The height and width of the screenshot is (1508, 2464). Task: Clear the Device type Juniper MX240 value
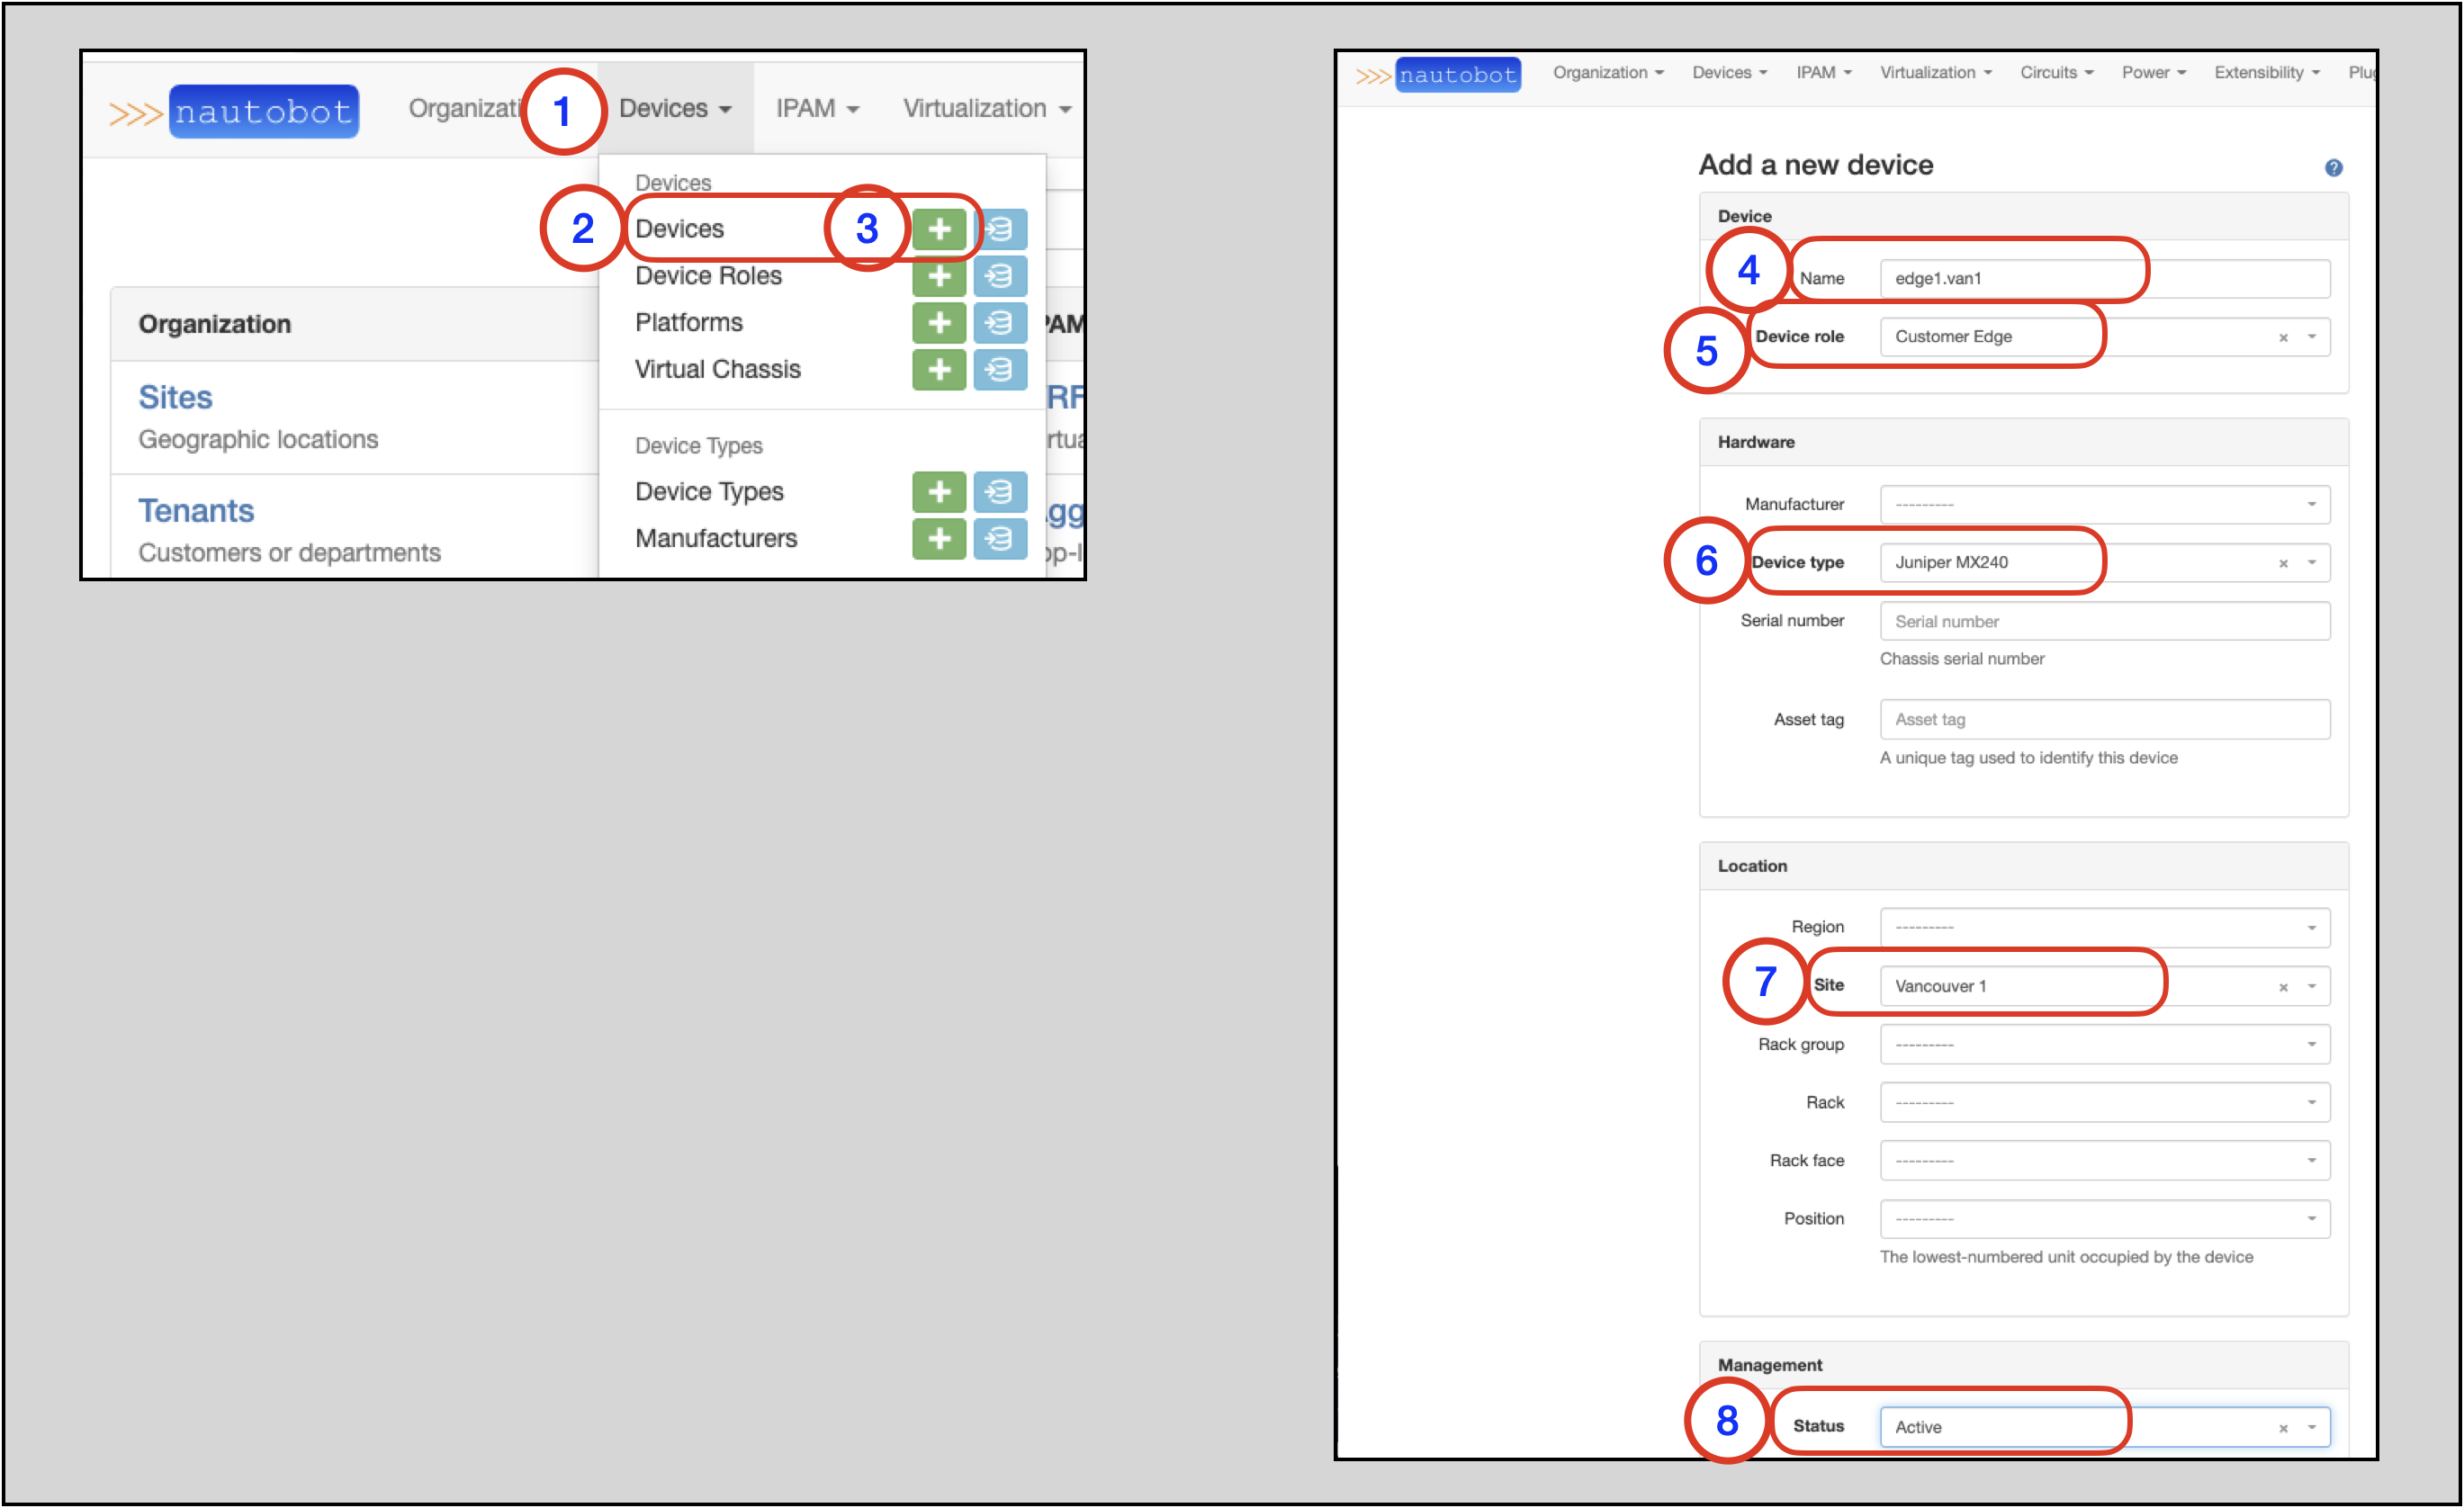tap(2283, 564)
